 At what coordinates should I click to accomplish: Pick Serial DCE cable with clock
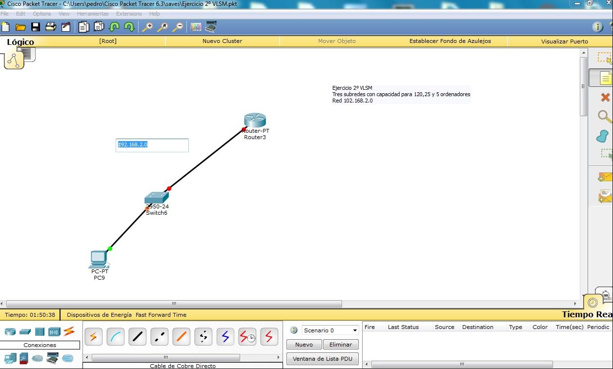[x=247, y=337]
